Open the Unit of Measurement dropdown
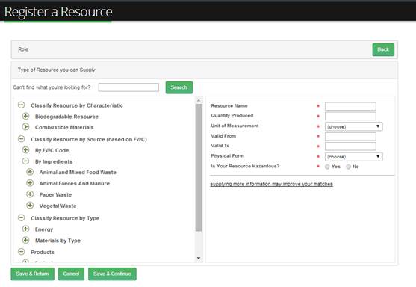 354,126
